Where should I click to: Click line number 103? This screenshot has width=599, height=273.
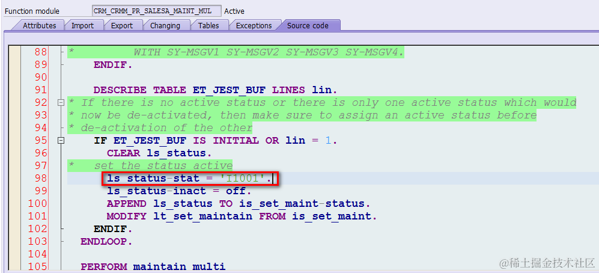[38, 241]
